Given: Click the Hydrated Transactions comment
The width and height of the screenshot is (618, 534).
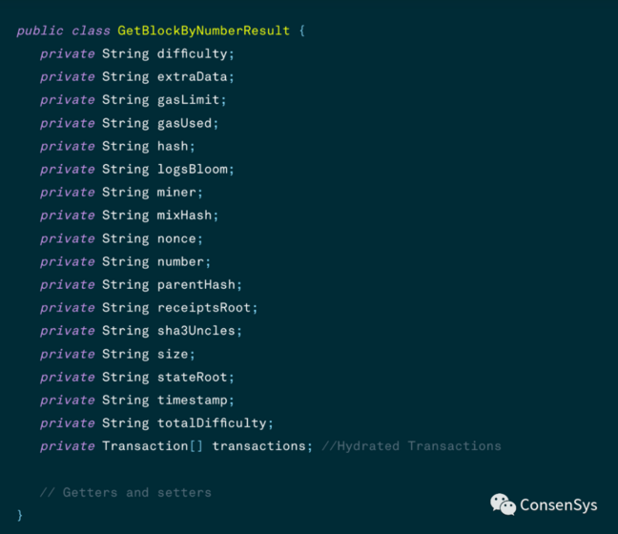Looking at the screenshot, I should [411, 446].
